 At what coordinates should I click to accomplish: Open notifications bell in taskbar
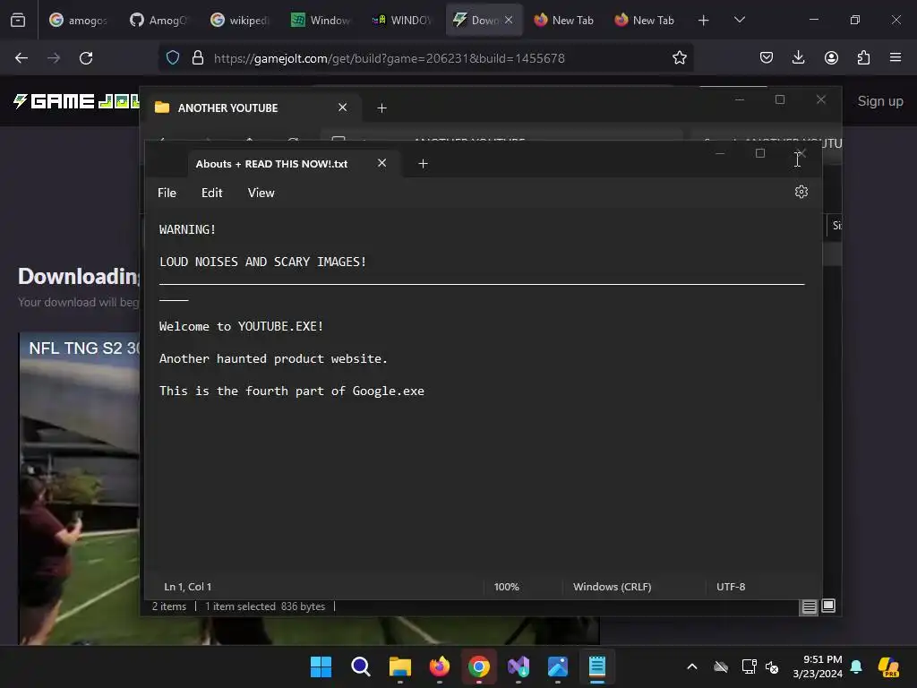tap(856, 666)
